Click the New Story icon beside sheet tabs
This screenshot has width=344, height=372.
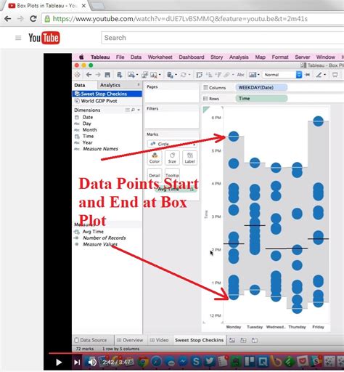tap(255, 340)
